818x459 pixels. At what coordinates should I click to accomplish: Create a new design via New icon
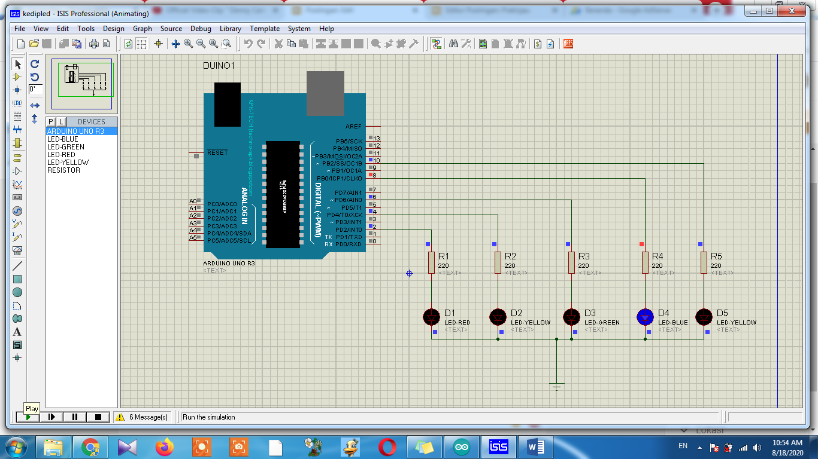pyautogui.click(x=21, y=44)
